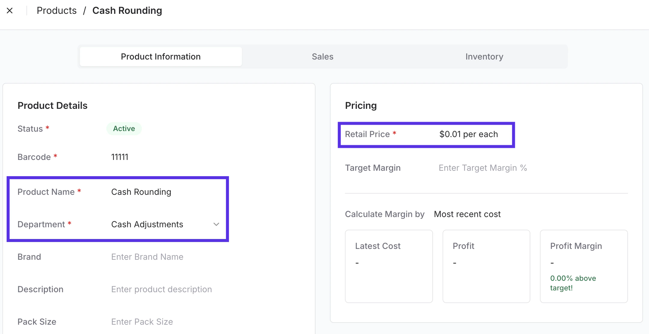Screen dimensions: 649x334
Task: Go back to Products breadcrumb
Action: (56, 11)
